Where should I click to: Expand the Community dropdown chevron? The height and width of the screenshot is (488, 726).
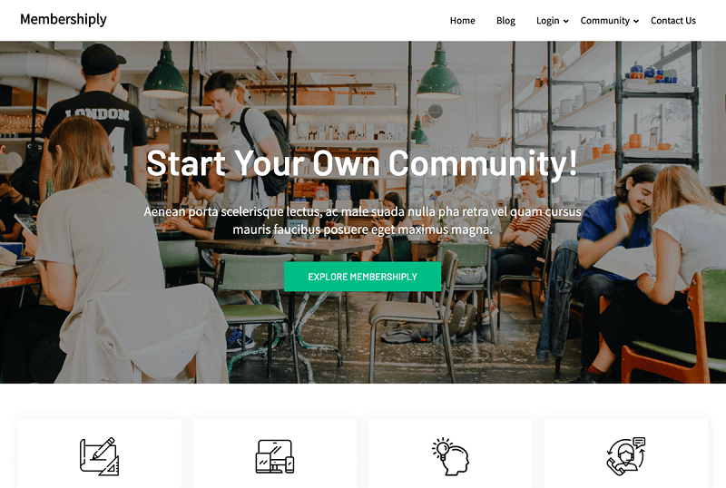click(636, 21)
